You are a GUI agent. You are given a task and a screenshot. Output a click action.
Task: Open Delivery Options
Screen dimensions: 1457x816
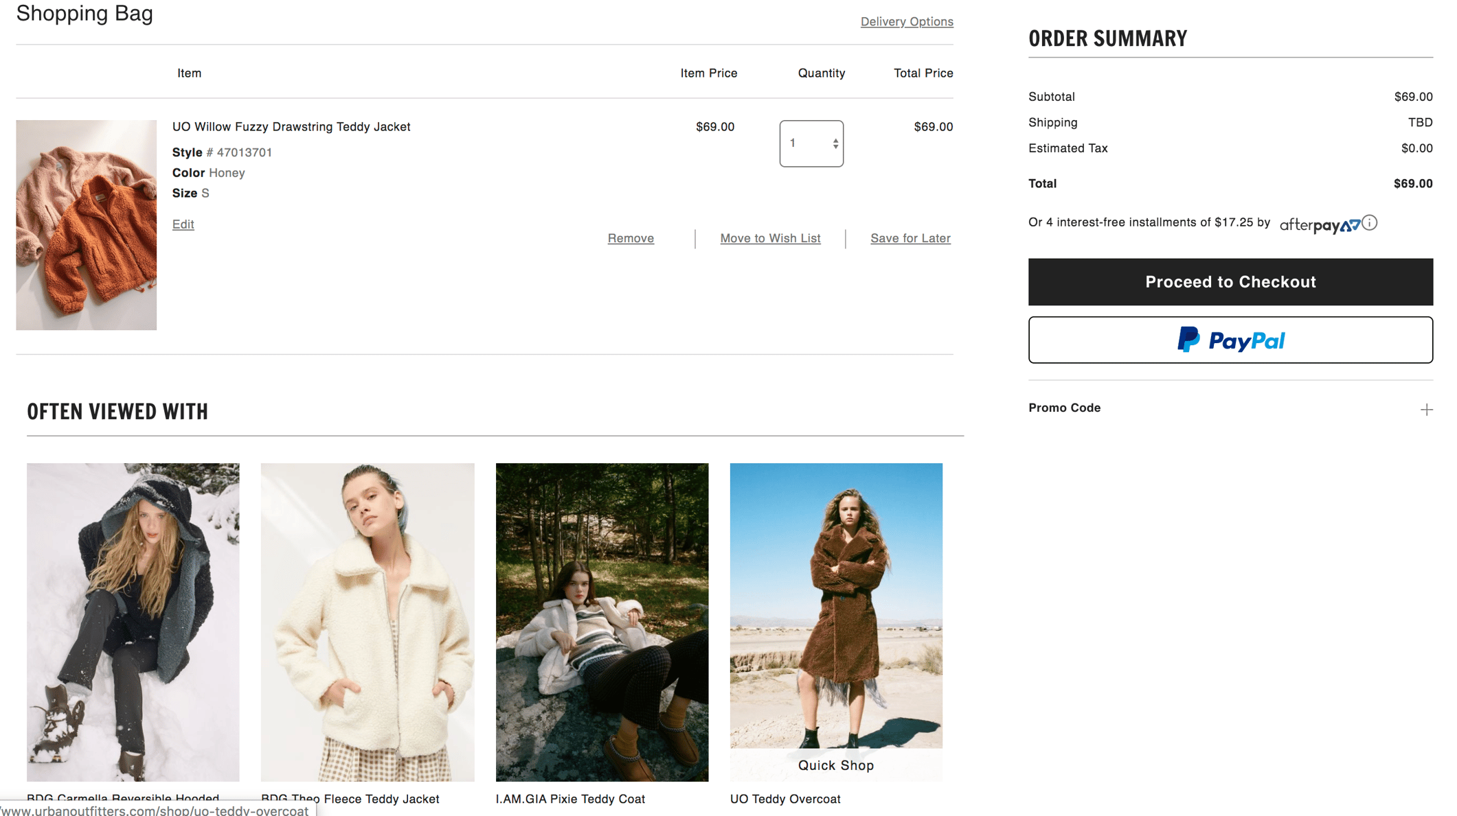[907, 21]
